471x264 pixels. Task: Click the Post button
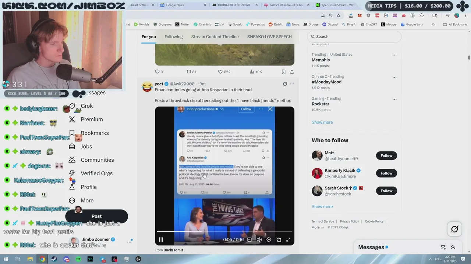tap(96, 216)
